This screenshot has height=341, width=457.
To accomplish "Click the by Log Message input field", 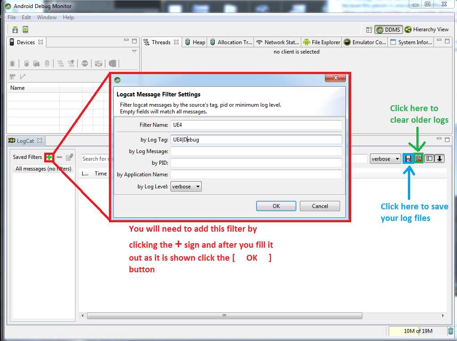I will click(x=256, y=151).
